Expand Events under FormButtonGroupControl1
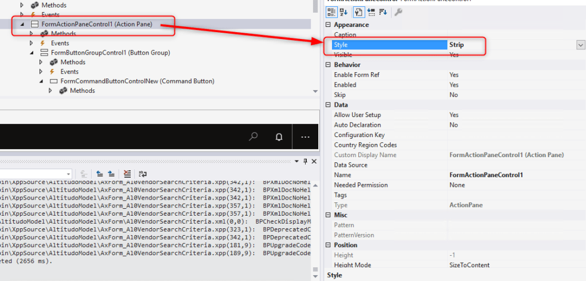 click(41, 72)
